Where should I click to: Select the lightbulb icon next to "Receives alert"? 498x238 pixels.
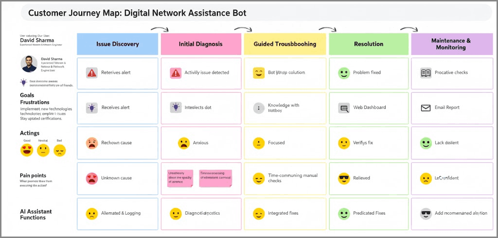pos(91,108)
